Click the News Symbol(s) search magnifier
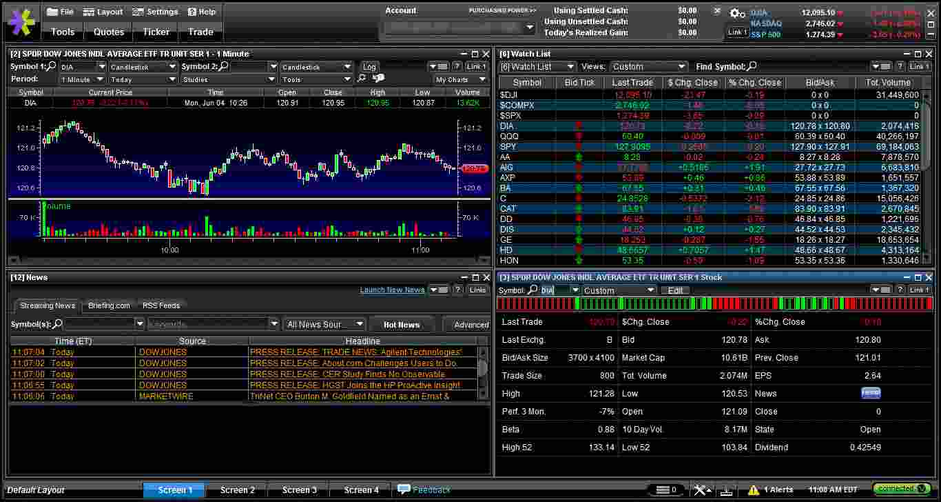The image size is (941, 502). [58, 324]
